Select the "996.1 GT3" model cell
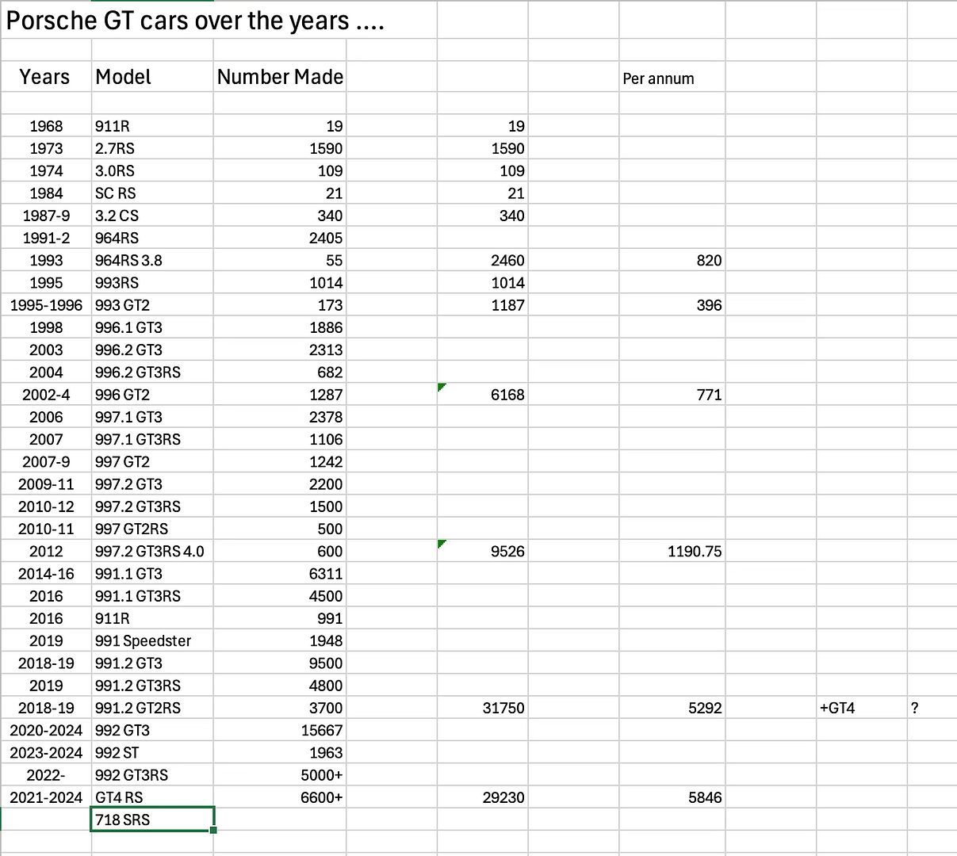The height and width of the screenshot is (856, 957). (152, 327)
